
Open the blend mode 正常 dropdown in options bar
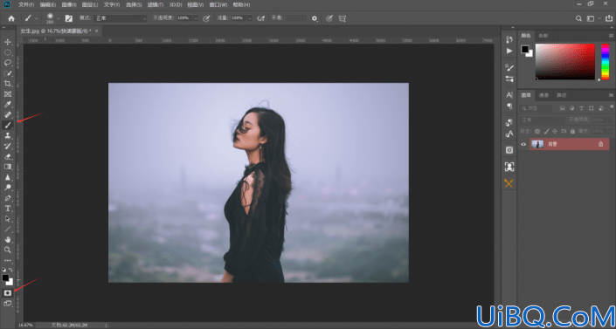(x=120, y=18)
